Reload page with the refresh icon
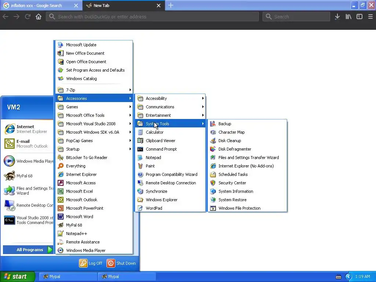Image resolution: width=376 pixels, height=282 pixels. (28, 17)
